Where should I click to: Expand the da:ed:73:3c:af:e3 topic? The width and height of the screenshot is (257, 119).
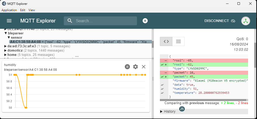[x=6, y=46]
